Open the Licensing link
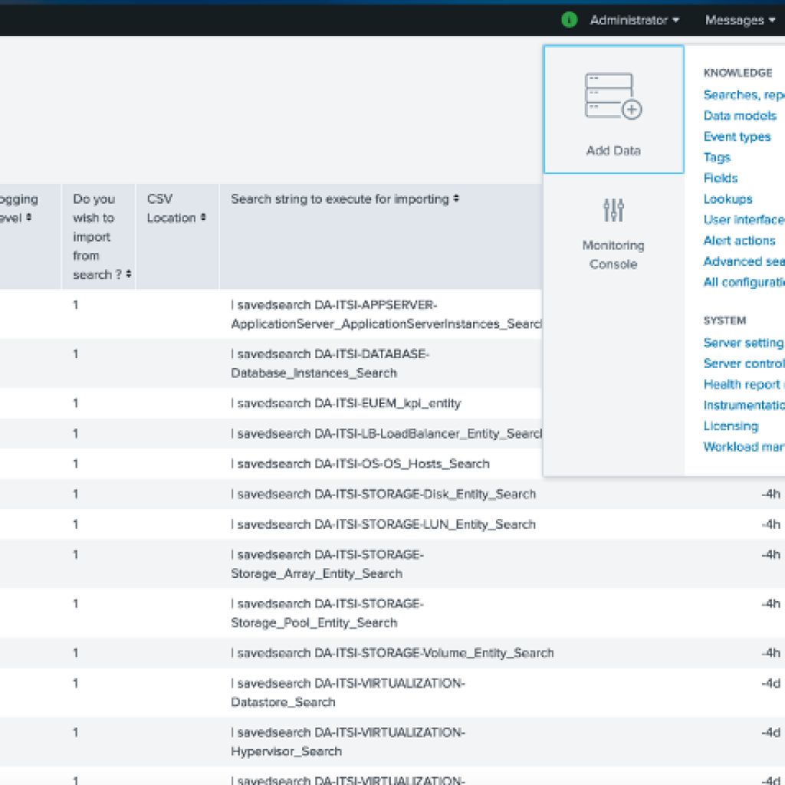 [x=731, y=425]
